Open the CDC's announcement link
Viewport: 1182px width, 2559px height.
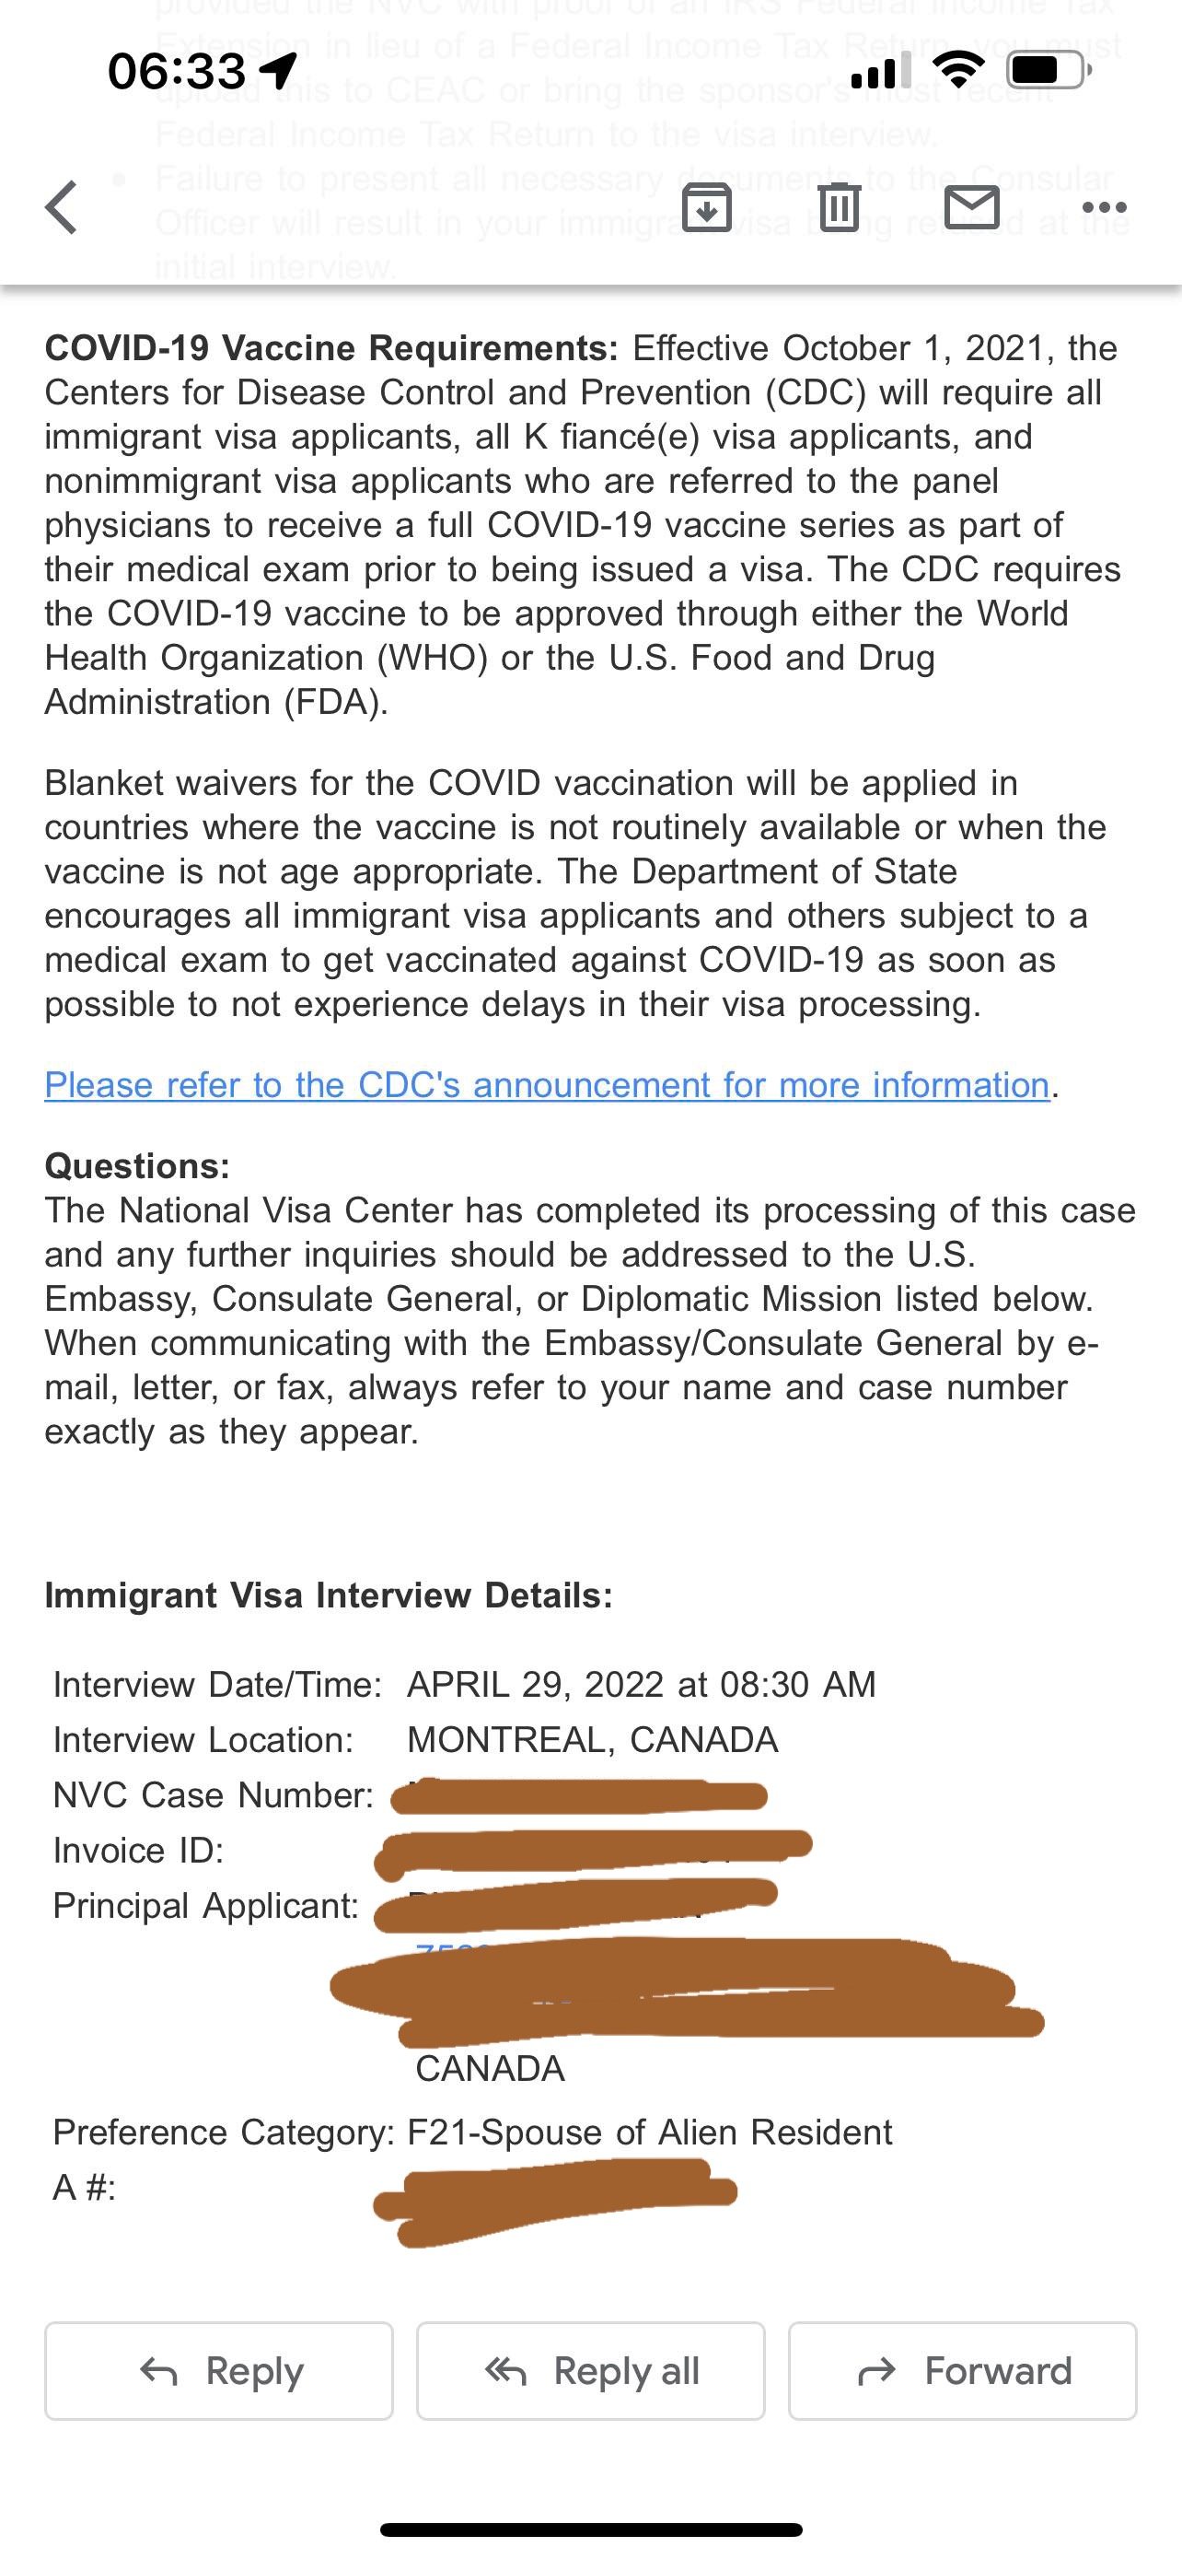coord(547,1085)
